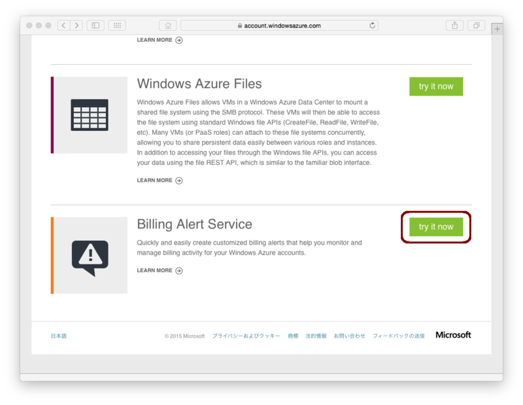The height and width of the screenshot is (405, 523).
Task: Click the Microsoft logo in footer
Action: coord(453,335)
